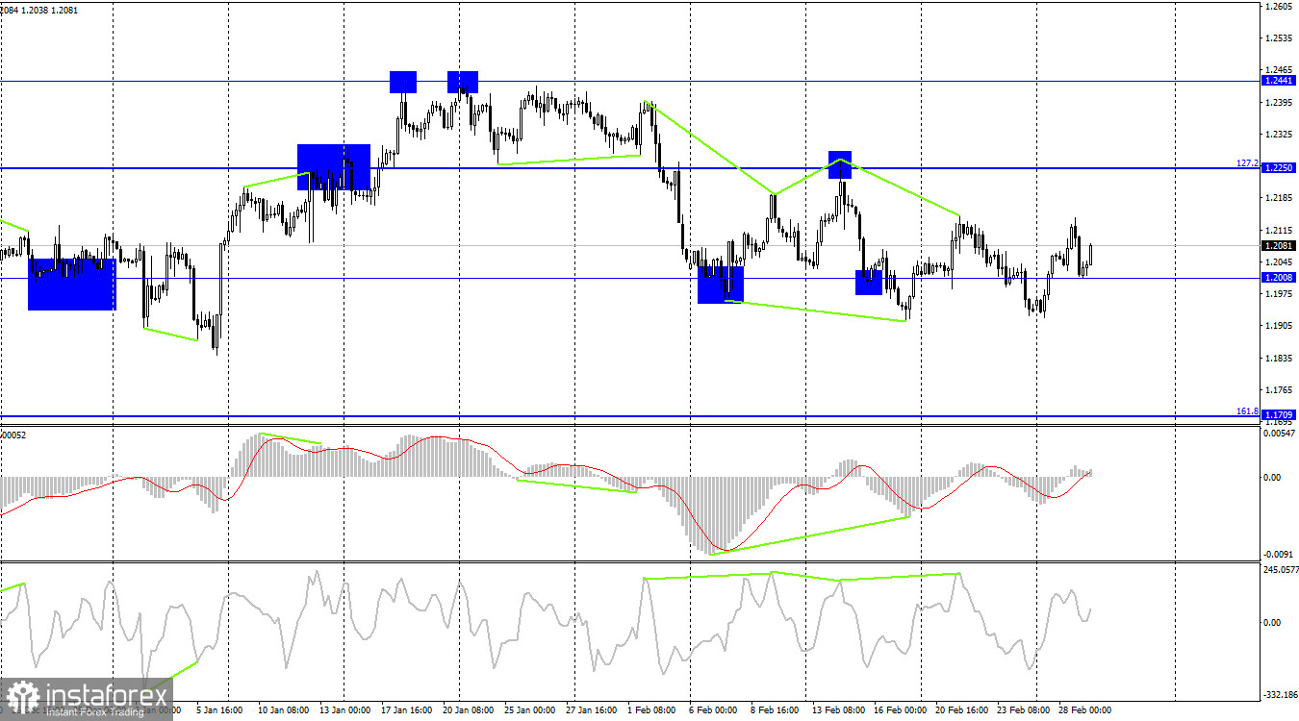Image resolution: width=1299 pixels, height=721 pixels.
Task: Click the 1.2441 blue price level label
Action: [1279, 82]
